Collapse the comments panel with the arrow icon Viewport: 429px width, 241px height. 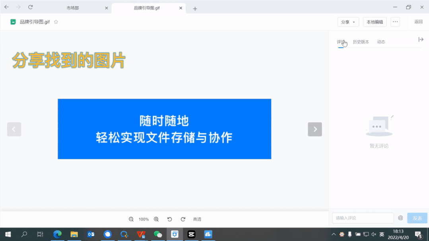pyautogui.click(x=421, y=39)
